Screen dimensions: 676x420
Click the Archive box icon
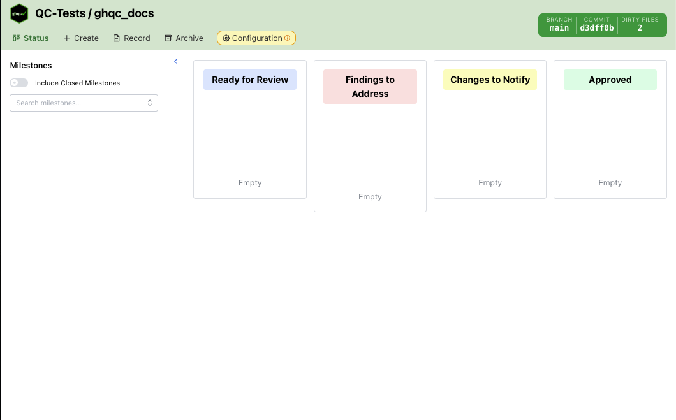[x=168, y=38]
